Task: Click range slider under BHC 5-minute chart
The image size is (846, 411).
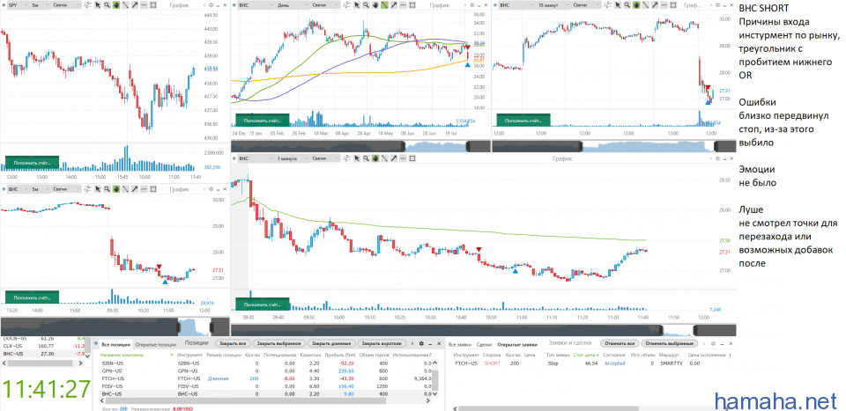Action: pos(115,327)
